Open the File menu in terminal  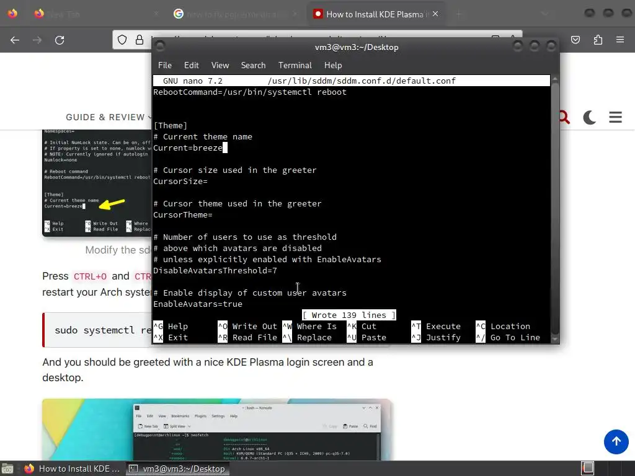coord(164,65)
